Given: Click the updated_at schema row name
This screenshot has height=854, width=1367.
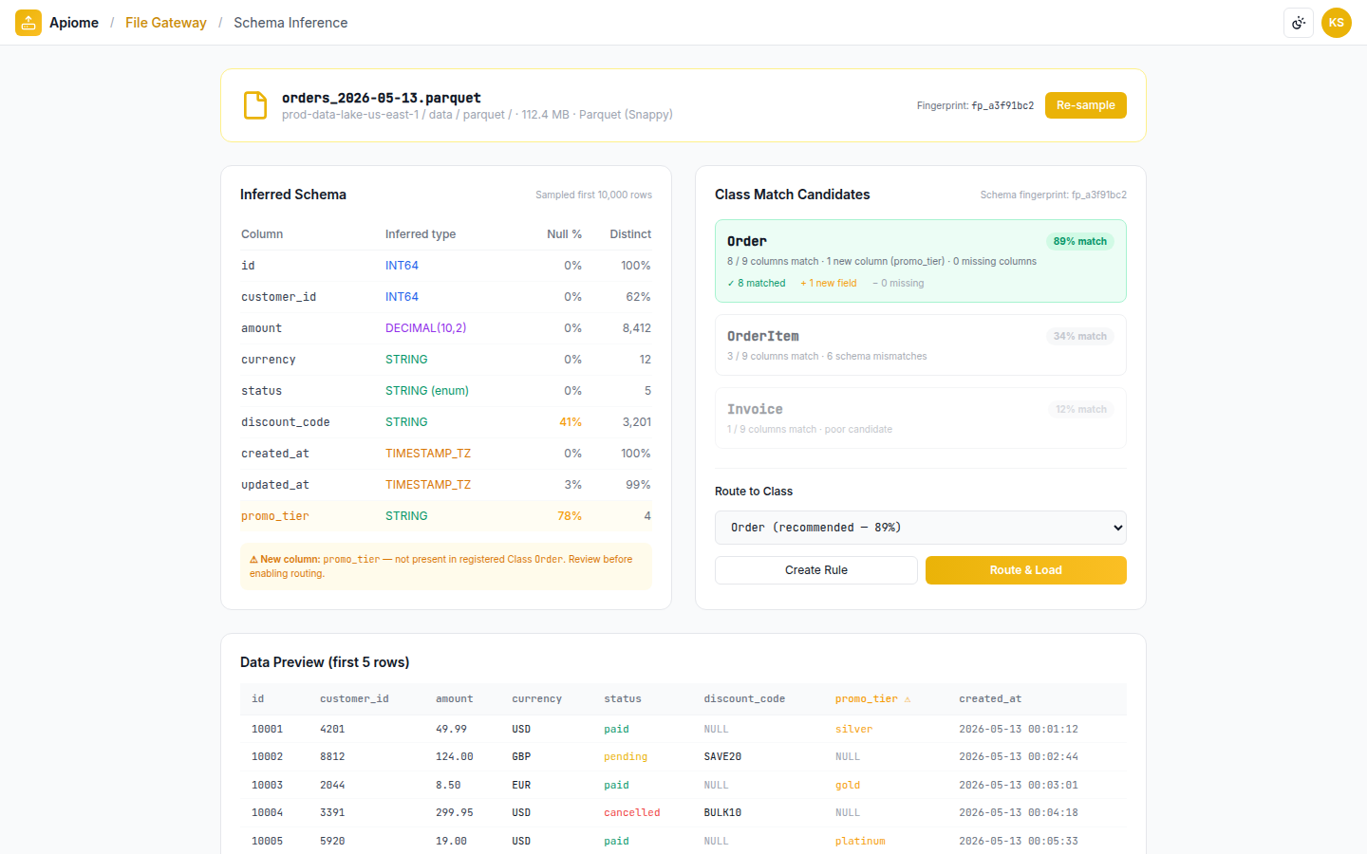Looking at the screenshot, I should (275, 485).
